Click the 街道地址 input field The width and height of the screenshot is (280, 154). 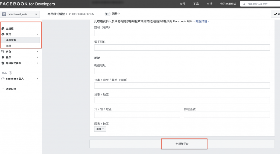pos(182,71)
